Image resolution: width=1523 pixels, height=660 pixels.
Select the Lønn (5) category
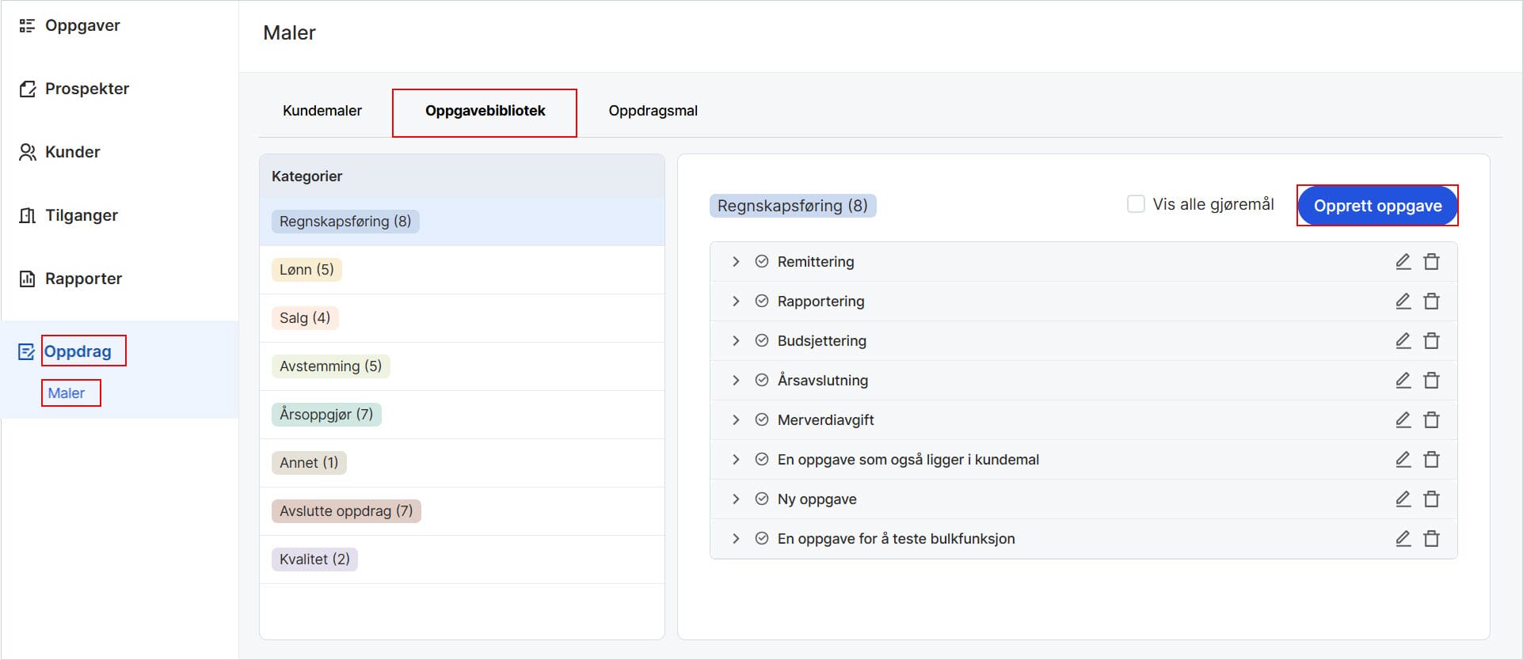[x=307, y=270]
